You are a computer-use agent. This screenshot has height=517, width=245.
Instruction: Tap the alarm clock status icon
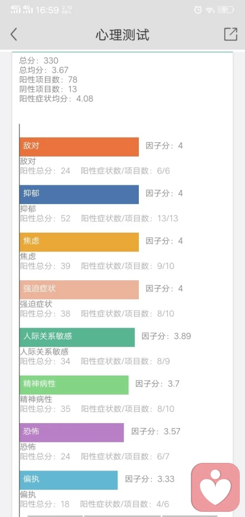(x=198, y=10)
